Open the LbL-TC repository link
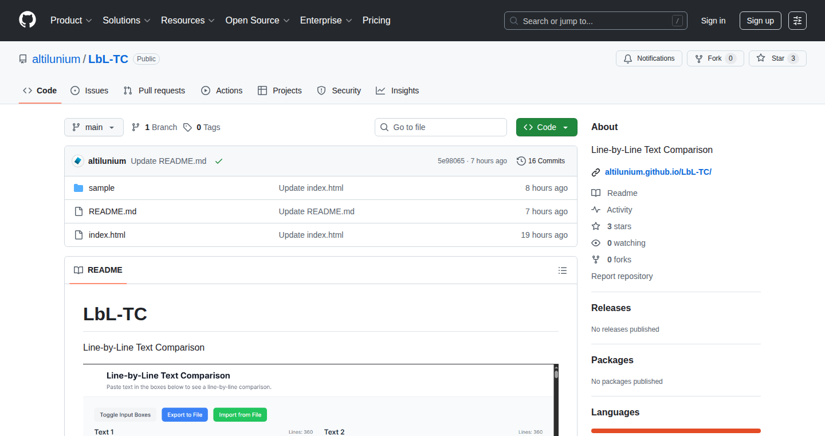 point(108,59)
